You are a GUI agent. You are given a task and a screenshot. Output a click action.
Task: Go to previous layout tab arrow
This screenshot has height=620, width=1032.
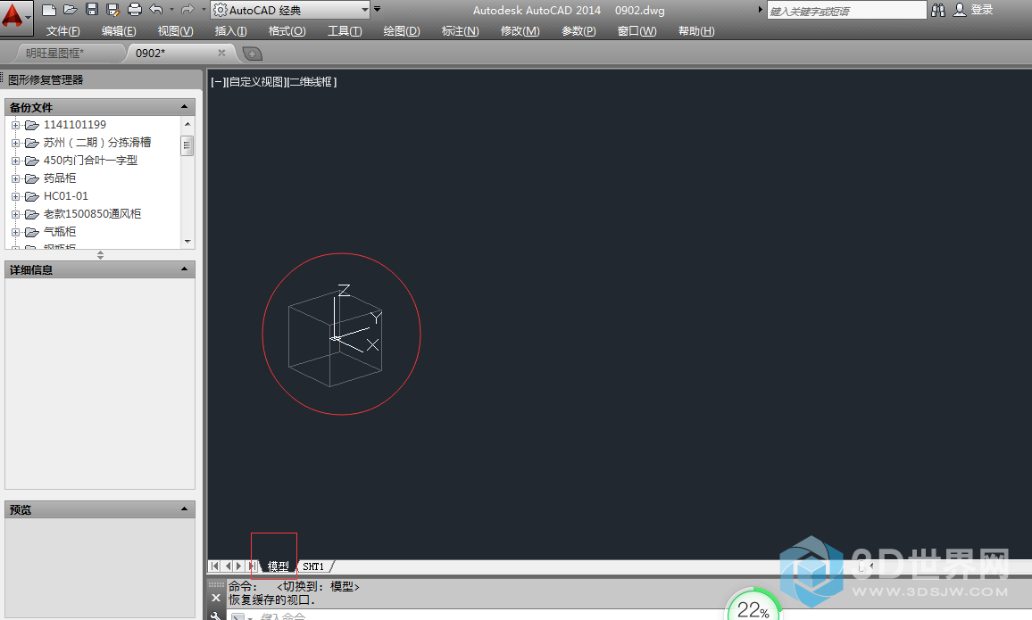coord(228,566)
